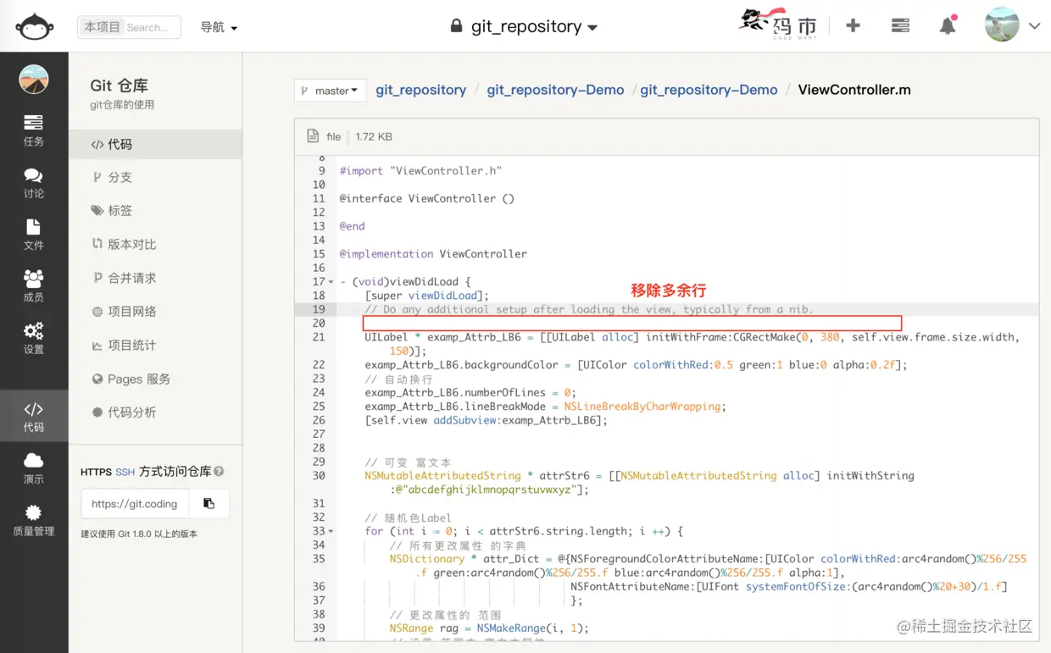Open the notifications bell icon
Viewport: 1051px width, 653px height.
[x=948, y=25]
